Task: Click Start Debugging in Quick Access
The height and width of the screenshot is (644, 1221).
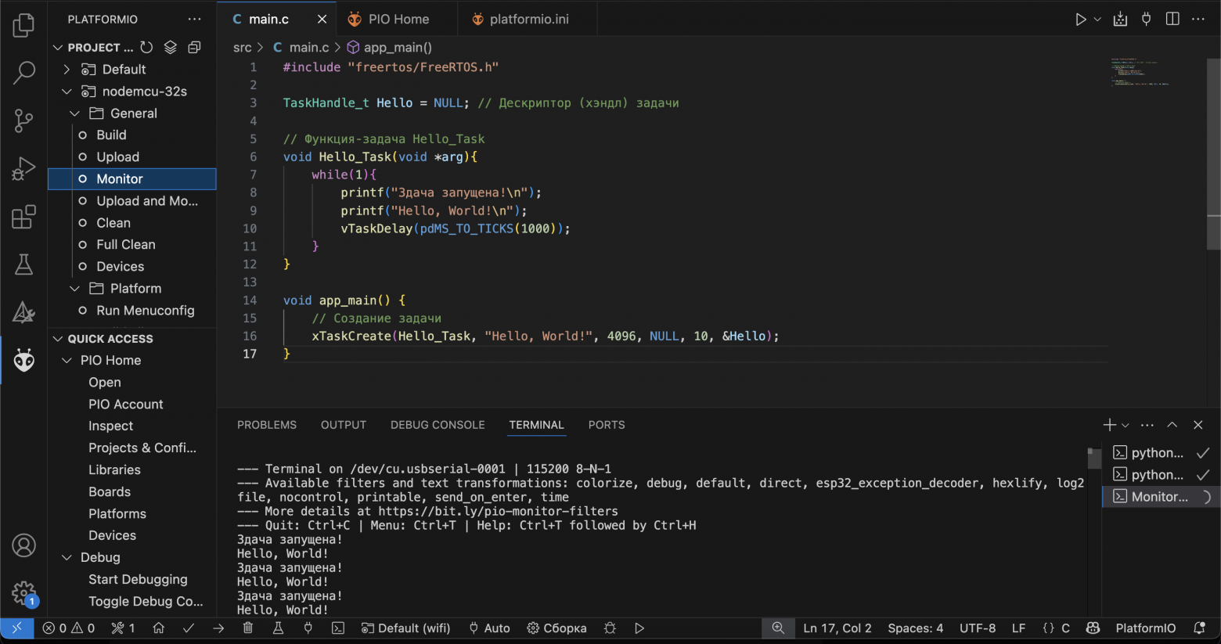Action: (138, 579)
